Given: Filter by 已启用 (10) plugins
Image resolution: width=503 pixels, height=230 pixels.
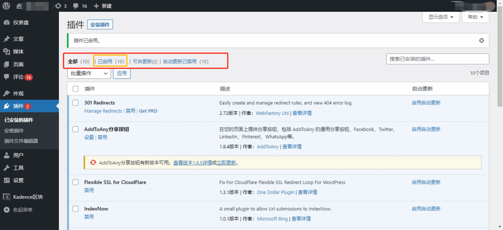Looking at the screenshot, I should pyautogui.click(x=111, y=61).
